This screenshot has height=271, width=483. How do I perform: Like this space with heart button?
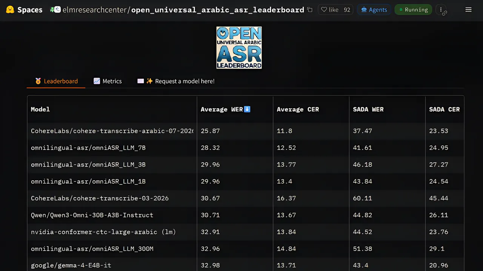pos(329,10)
